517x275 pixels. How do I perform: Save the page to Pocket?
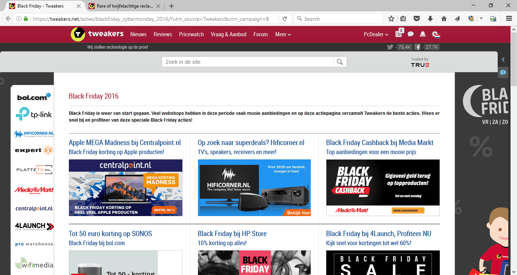[416, 19]
